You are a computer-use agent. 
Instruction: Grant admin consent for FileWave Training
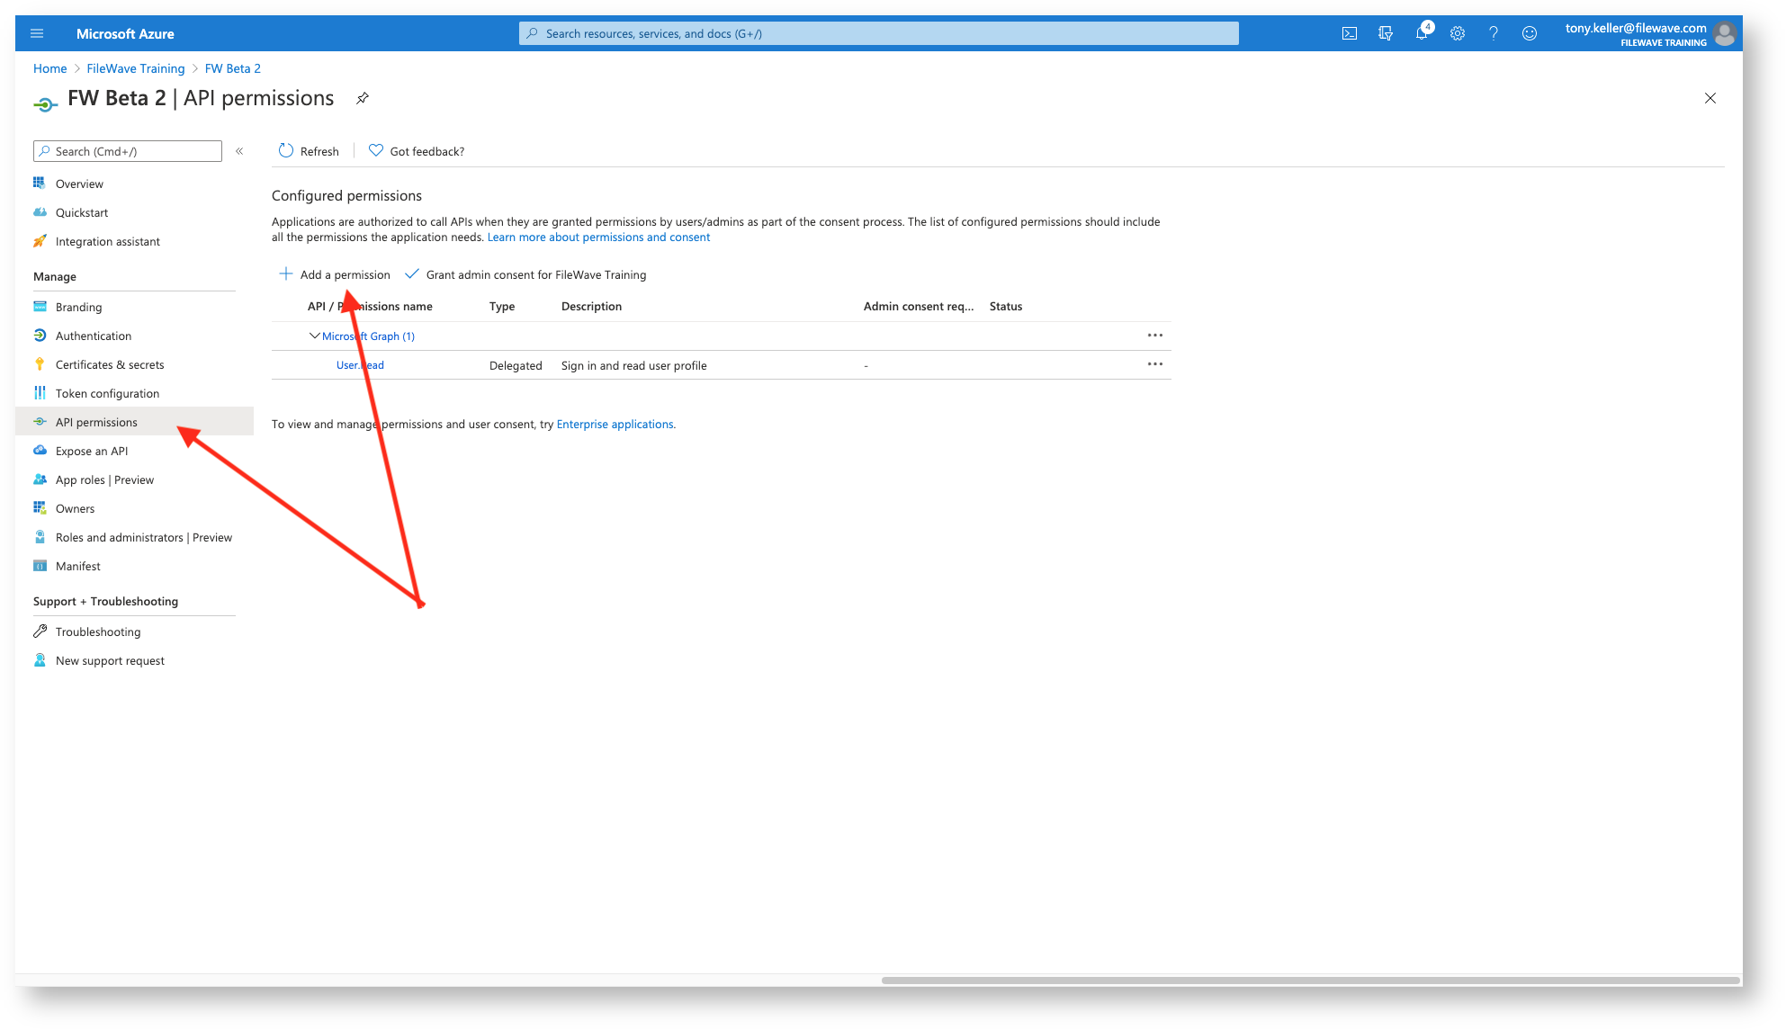(525, 274)
